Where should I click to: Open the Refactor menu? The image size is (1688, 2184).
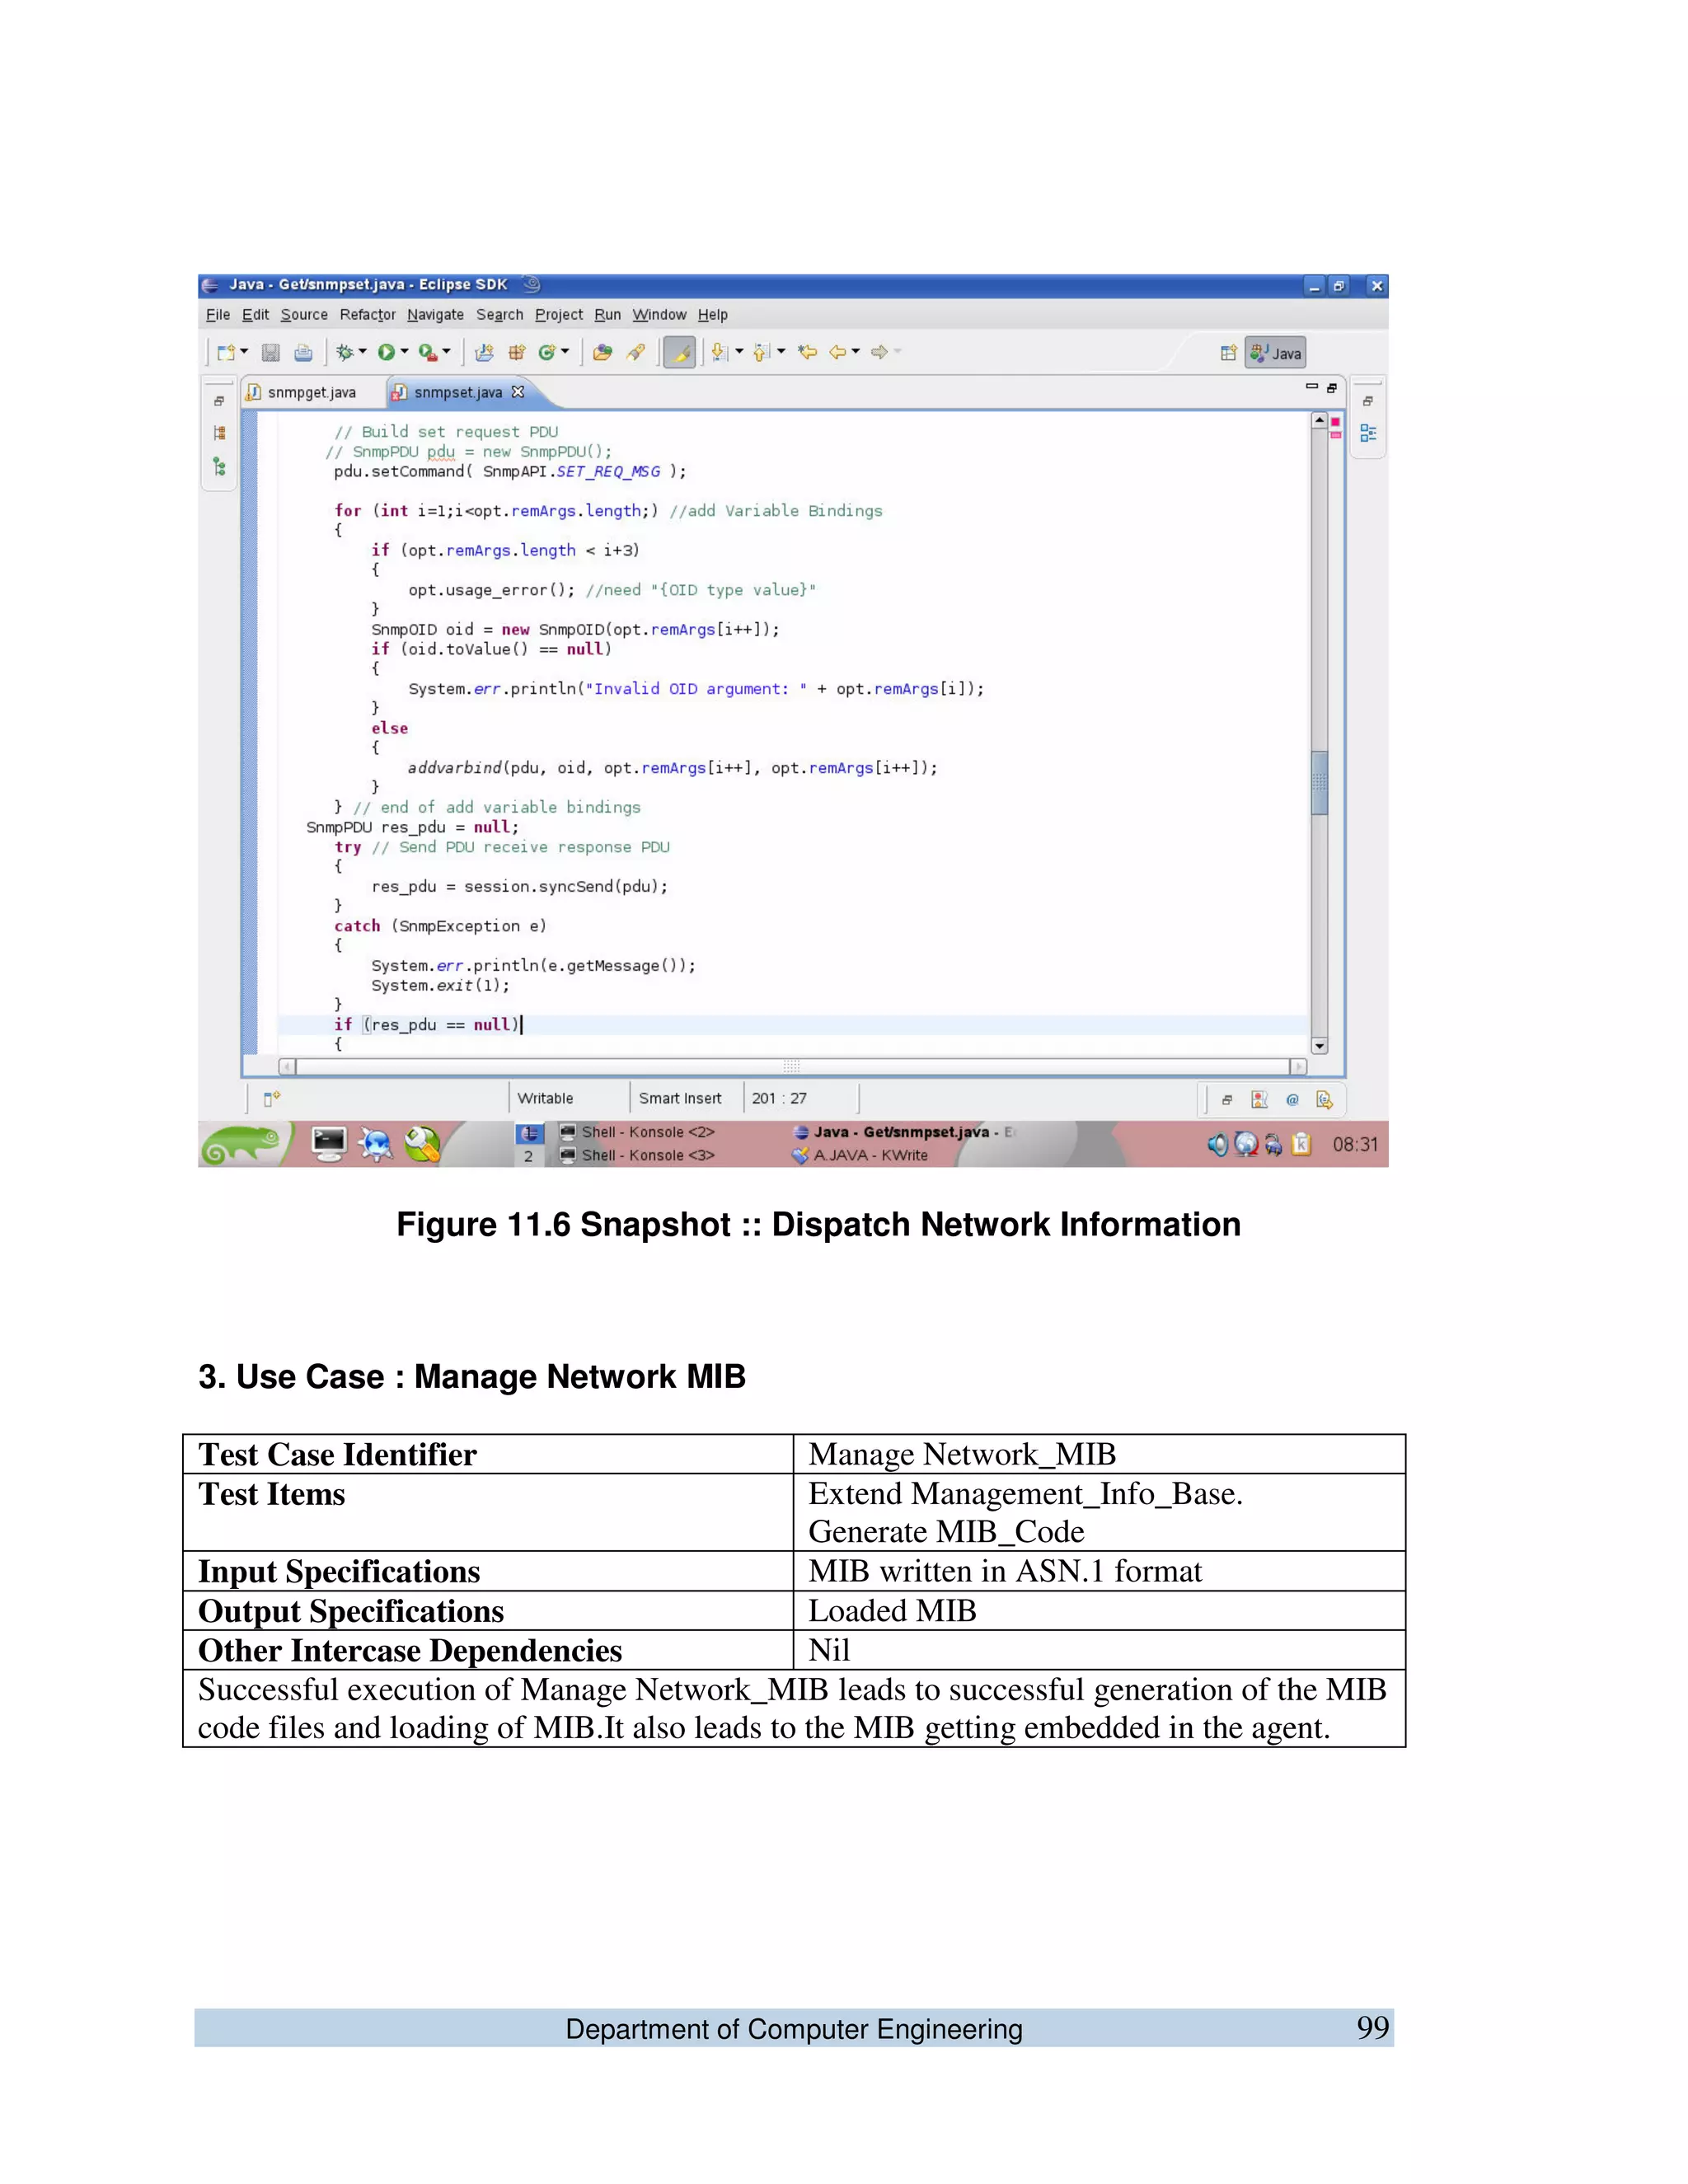367,315
